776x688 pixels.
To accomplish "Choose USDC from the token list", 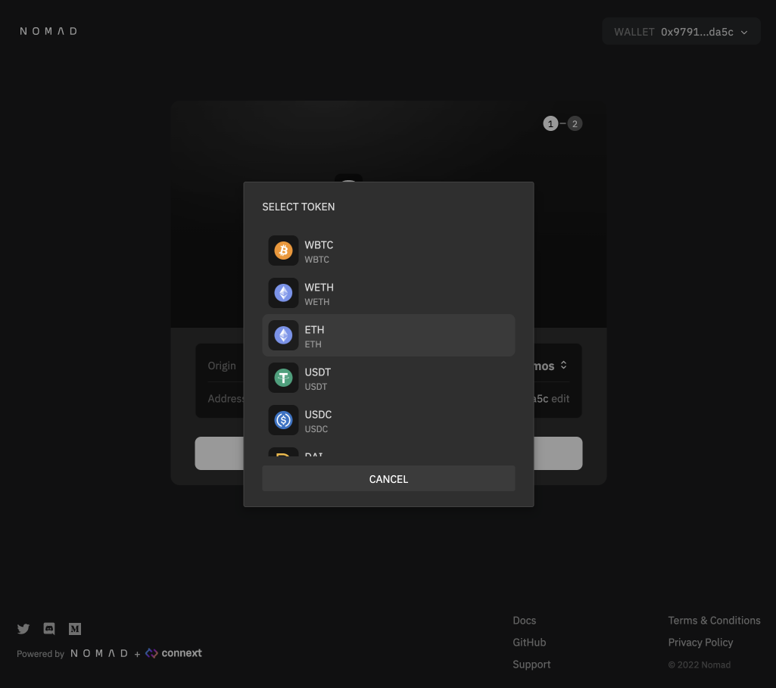I will 388,420.
